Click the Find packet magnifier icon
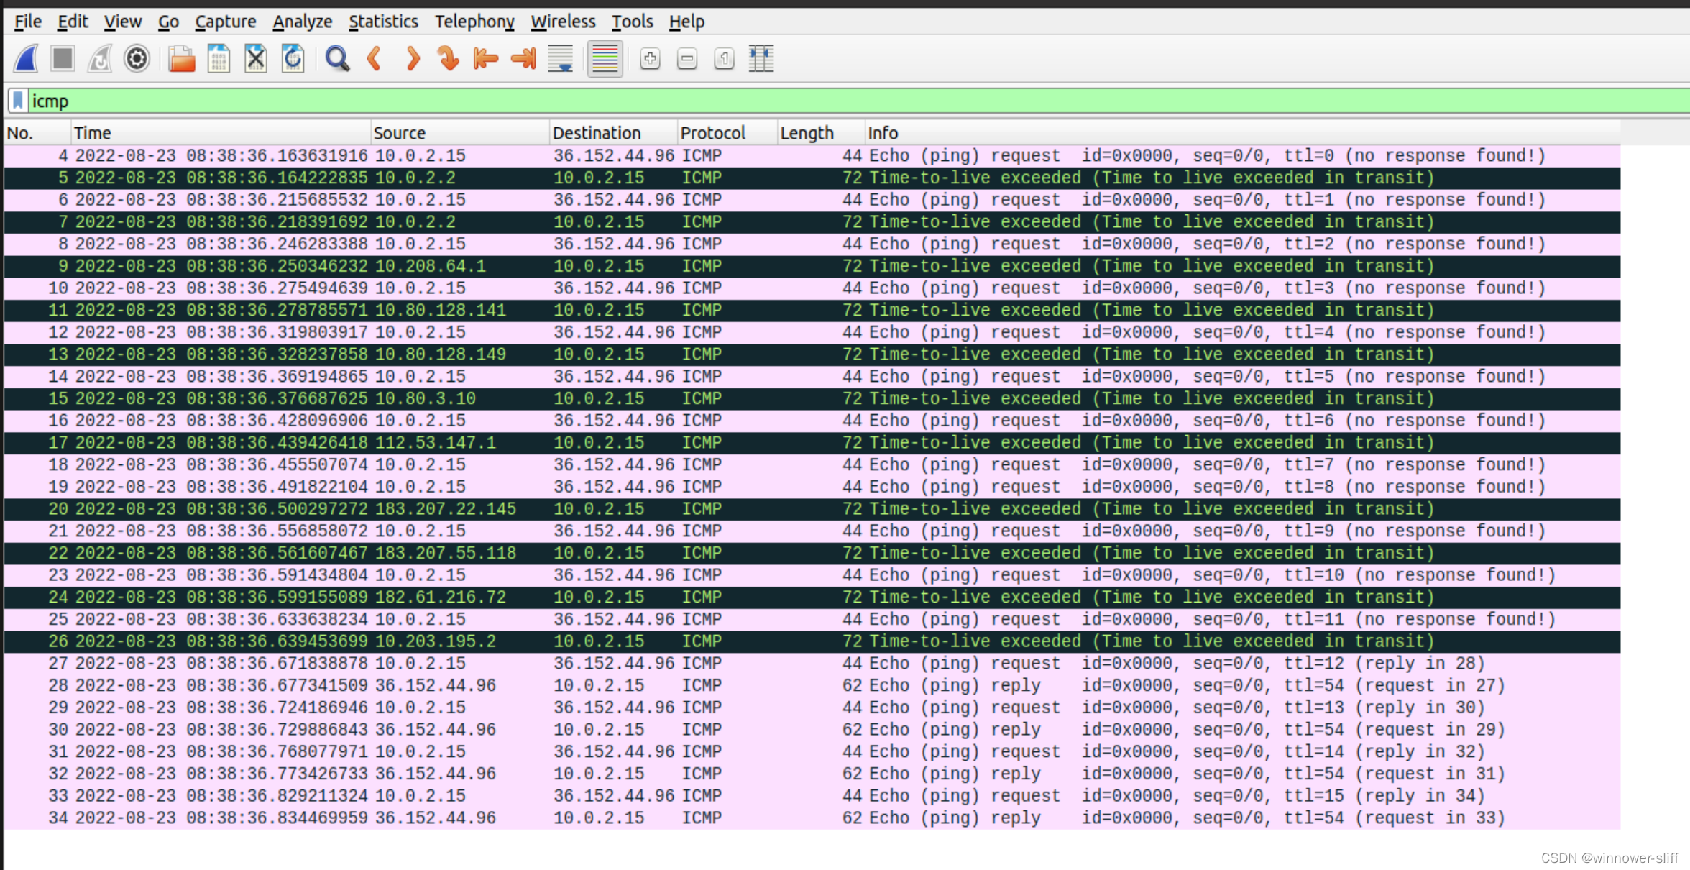Viewport: 1690px width, 870px height. click(336, 59)
